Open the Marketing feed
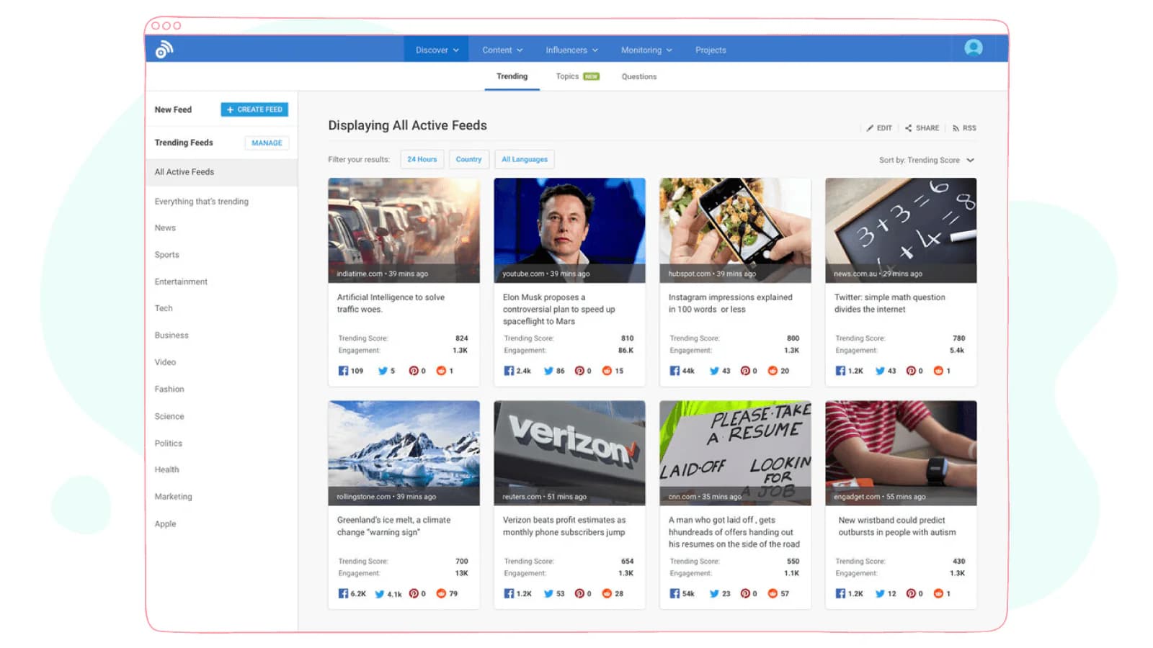Screen dimensions: 1153x648 coord(173,497)
